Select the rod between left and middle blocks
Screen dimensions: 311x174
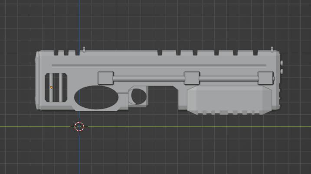click(x=149, y=78)
